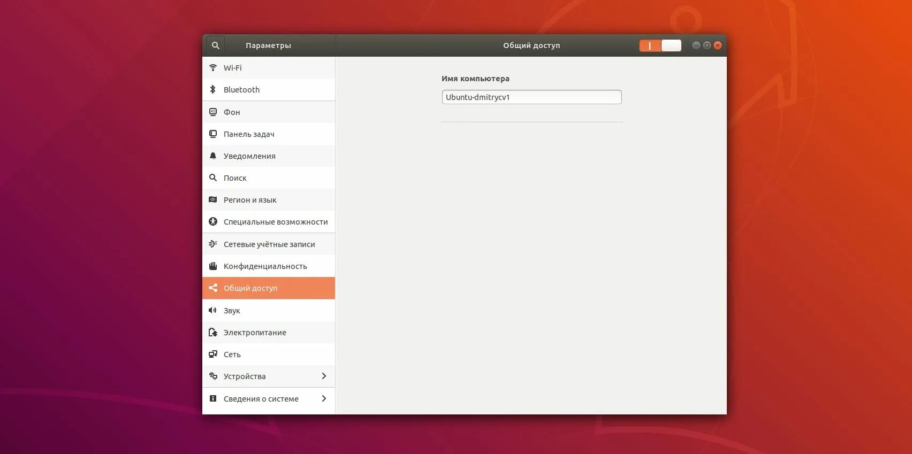Viewport: 912px width, 454px height.
Task: Click the accessibility person icon
Action: pyautogui.click(x=213, y=221)
